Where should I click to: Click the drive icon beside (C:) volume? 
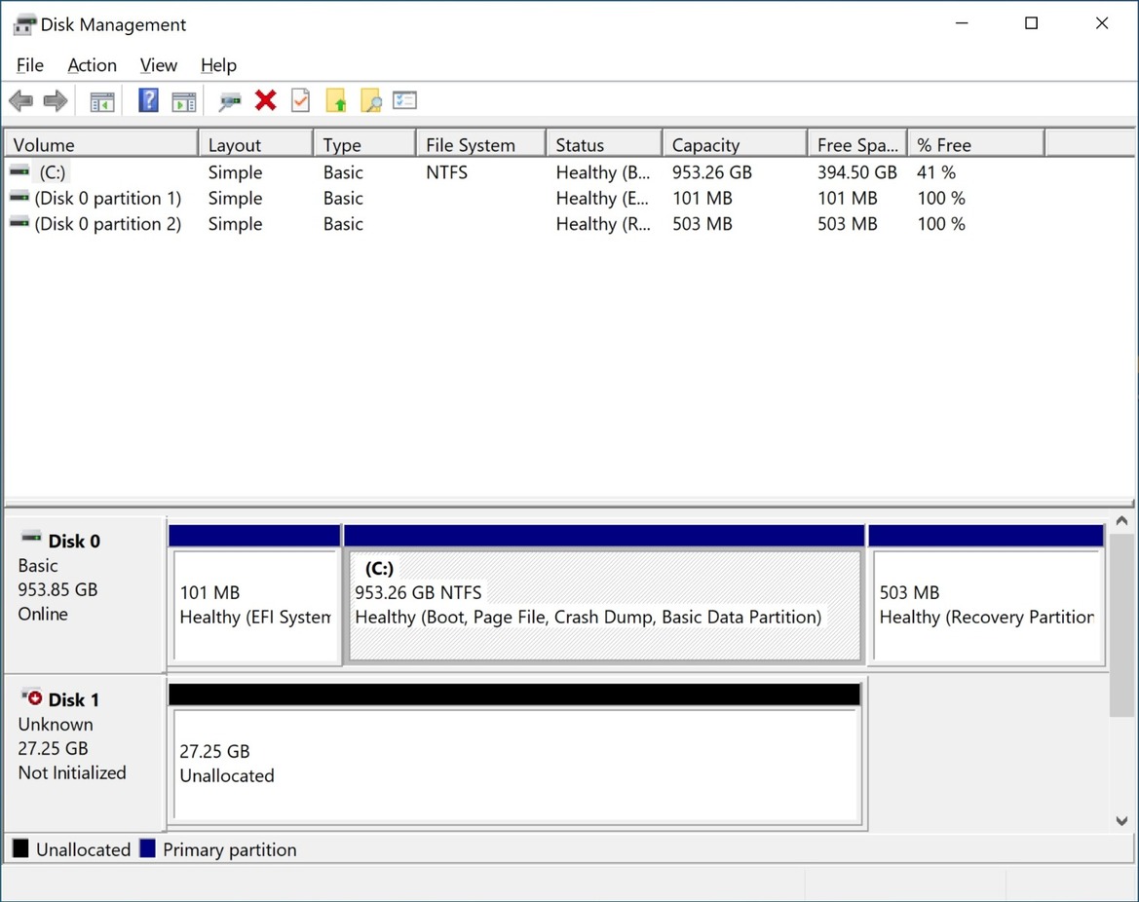click(x=19, y=171)
